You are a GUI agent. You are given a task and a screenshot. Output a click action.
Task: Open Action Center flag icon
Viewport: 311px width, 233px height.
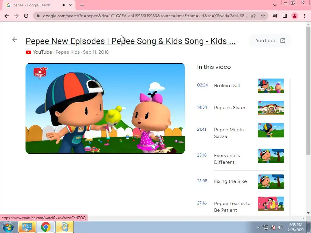(x=273, y=227)
